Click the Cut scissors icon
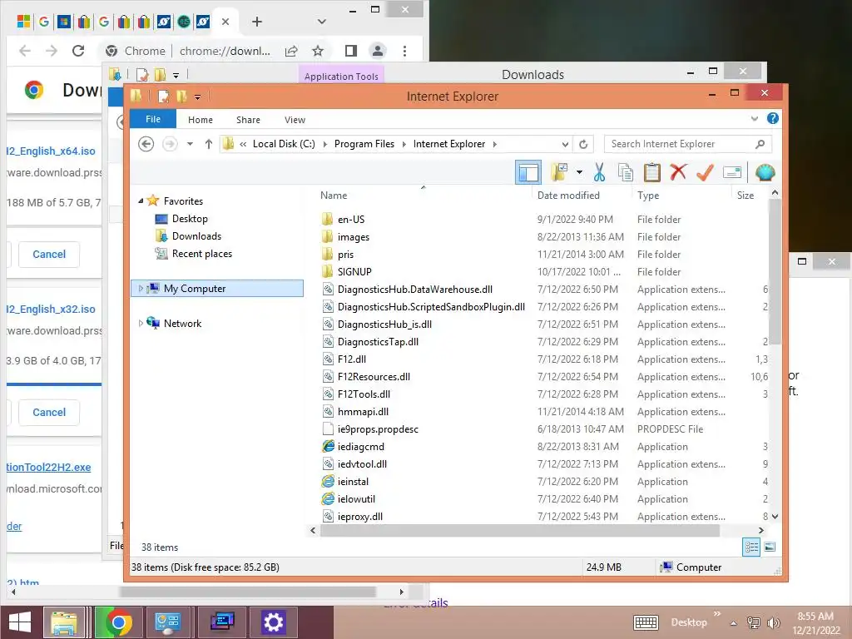852x639 pixels. (599, 173)
